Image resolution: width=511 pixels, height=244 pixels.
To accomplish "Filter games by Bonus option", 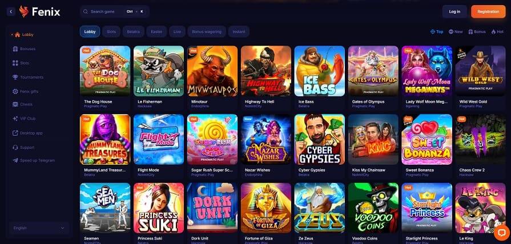I will tap(477, 31).
